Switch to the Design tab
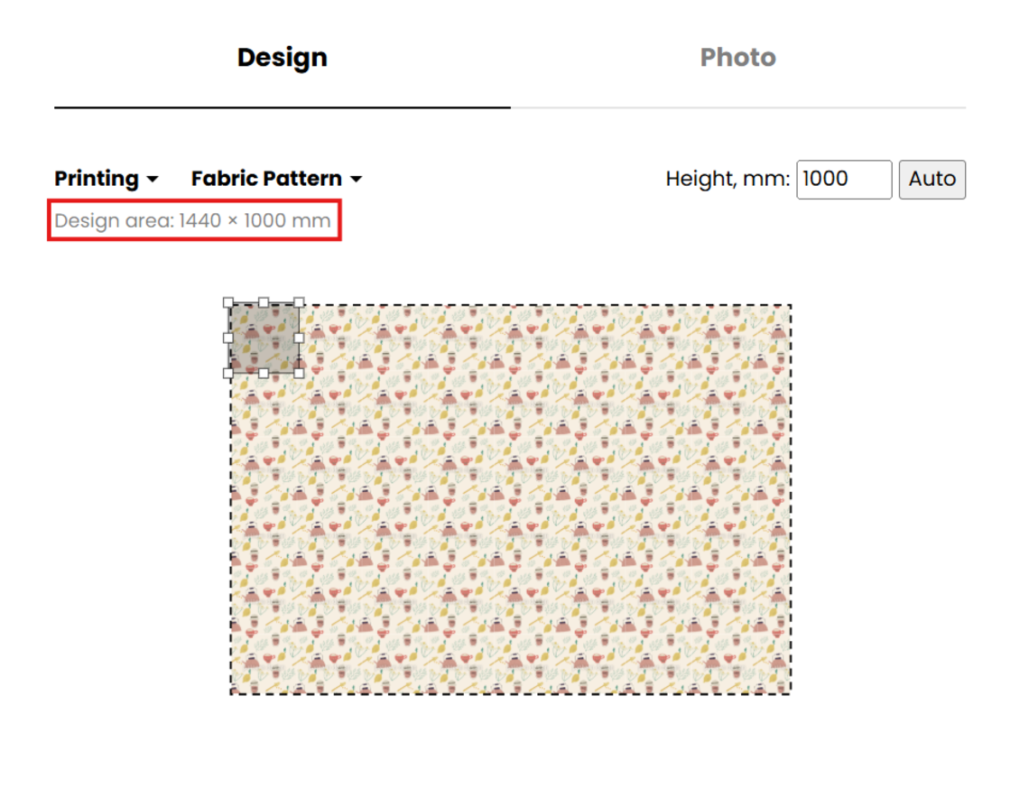This screenshot has height=798, width=1029. (x=282, y=58)
